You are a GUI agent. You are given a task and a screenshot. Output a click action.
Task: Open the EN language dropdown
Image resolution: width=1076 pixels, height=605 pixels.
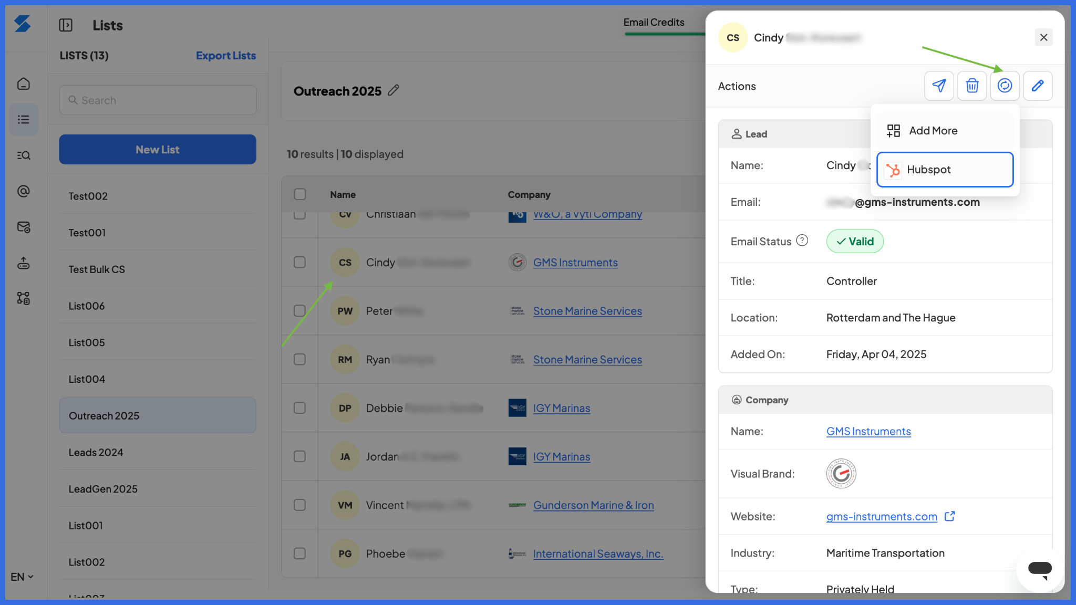22,577
